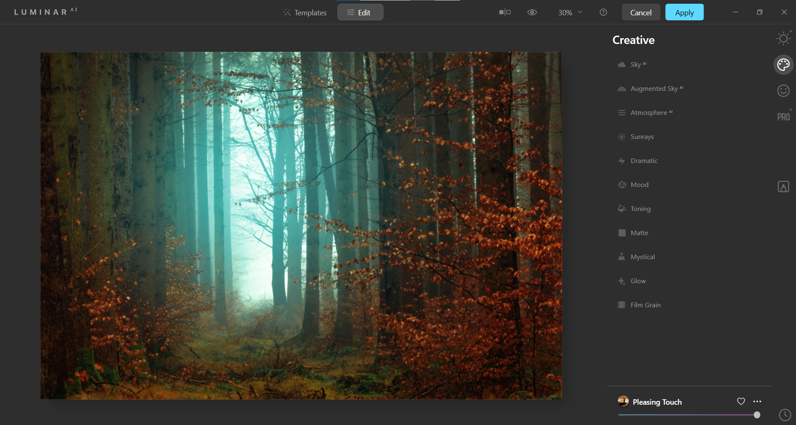Click the Glow sparkle icon

621,281
